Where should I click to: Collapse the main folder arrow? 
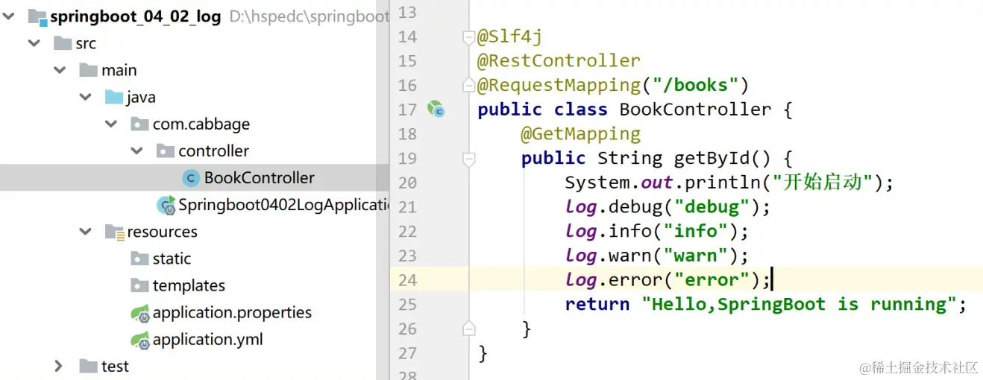[x=60, y=70]
